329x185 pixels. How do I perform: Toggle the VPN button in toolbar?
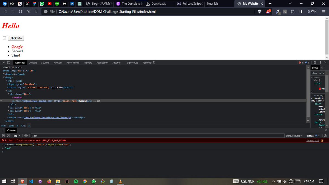[312, 12]
